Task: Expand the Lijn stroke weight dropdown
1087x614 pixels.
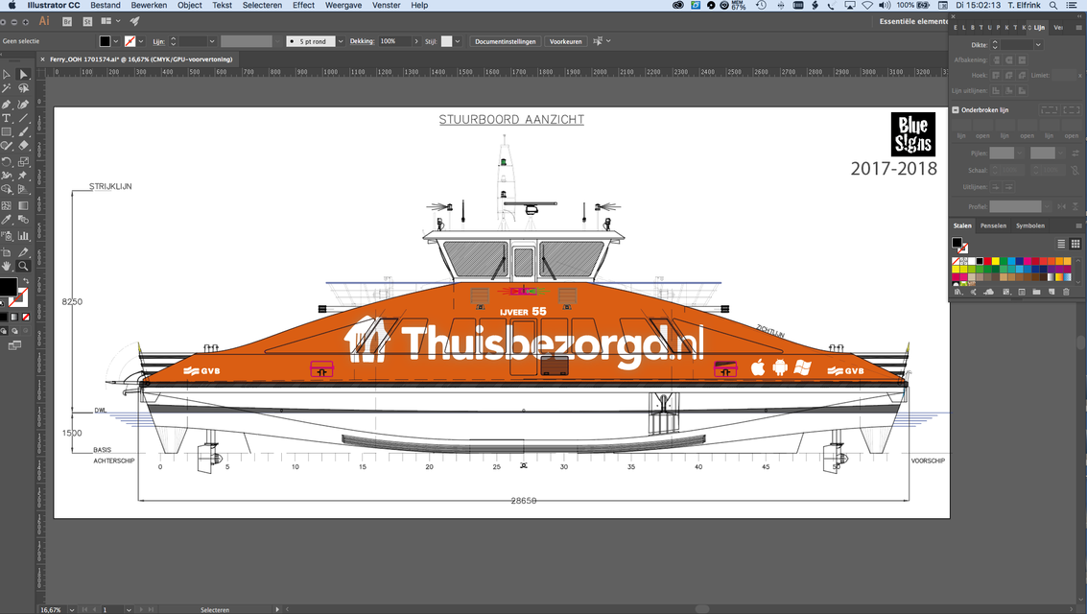Action: pyautogui.click(x=212, y=41)
